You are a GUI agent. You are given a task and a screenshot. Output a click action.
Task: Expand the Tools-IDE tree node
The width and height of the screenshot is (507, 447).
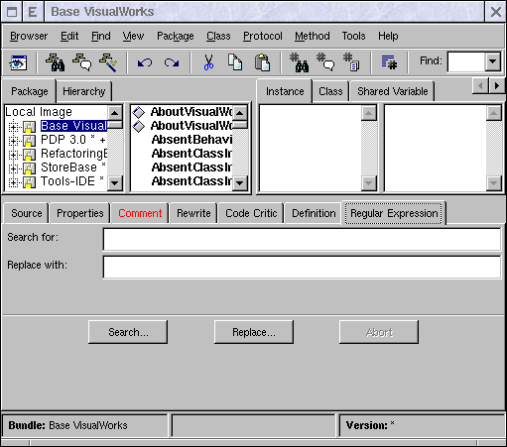pyautogui.click(x=13, y=182)
